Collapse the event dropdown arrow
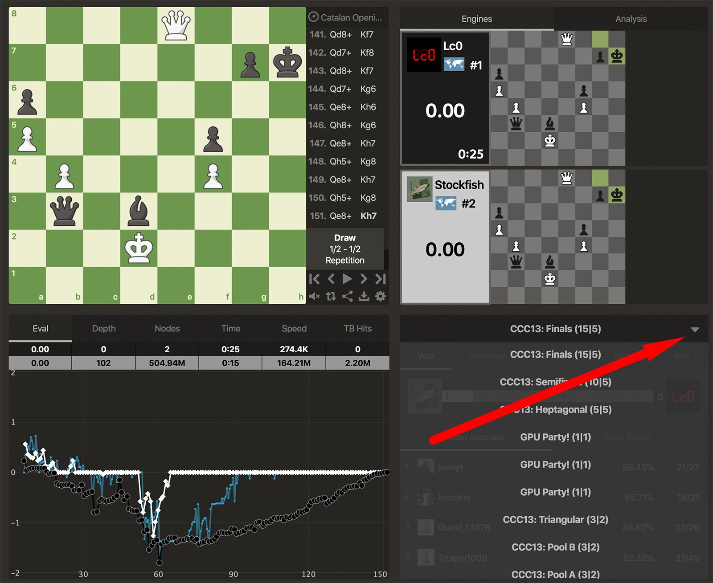 695,330
